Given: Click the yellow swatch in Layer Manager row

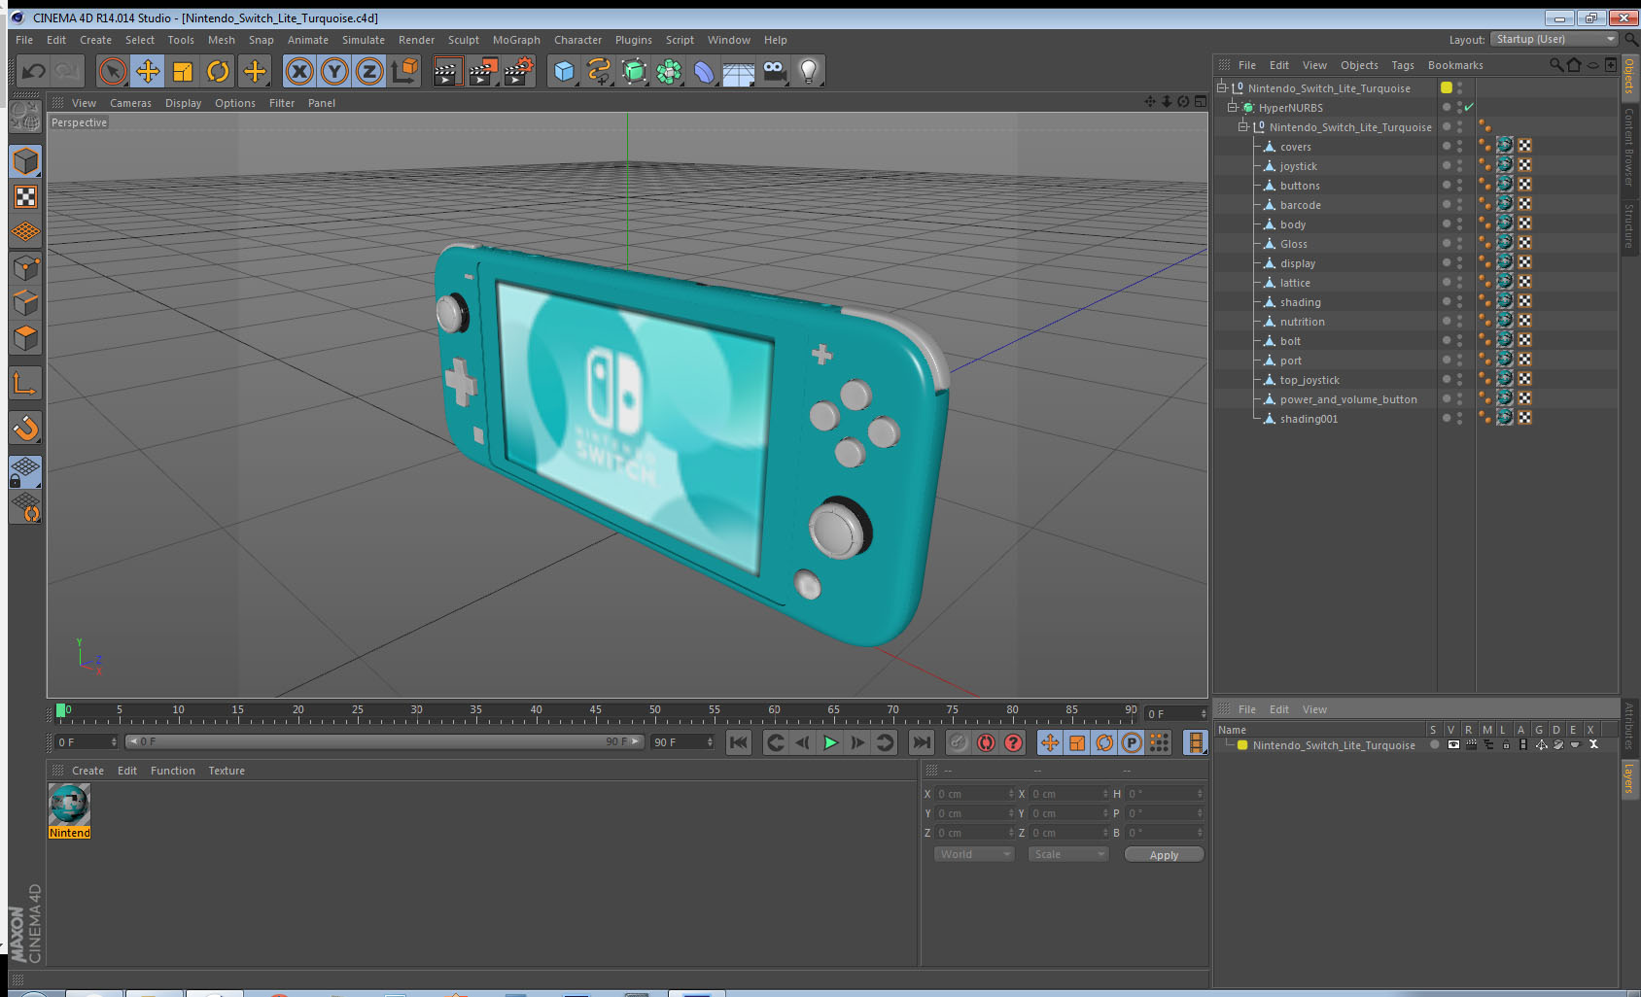Looking at the screenshot, I should coord(1242,745).
